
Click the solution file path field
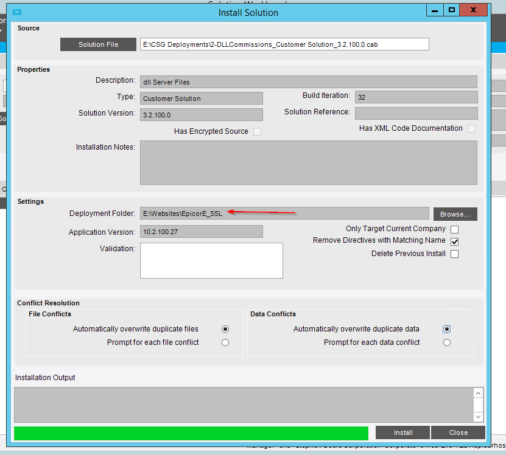click(x=284, y=44)
